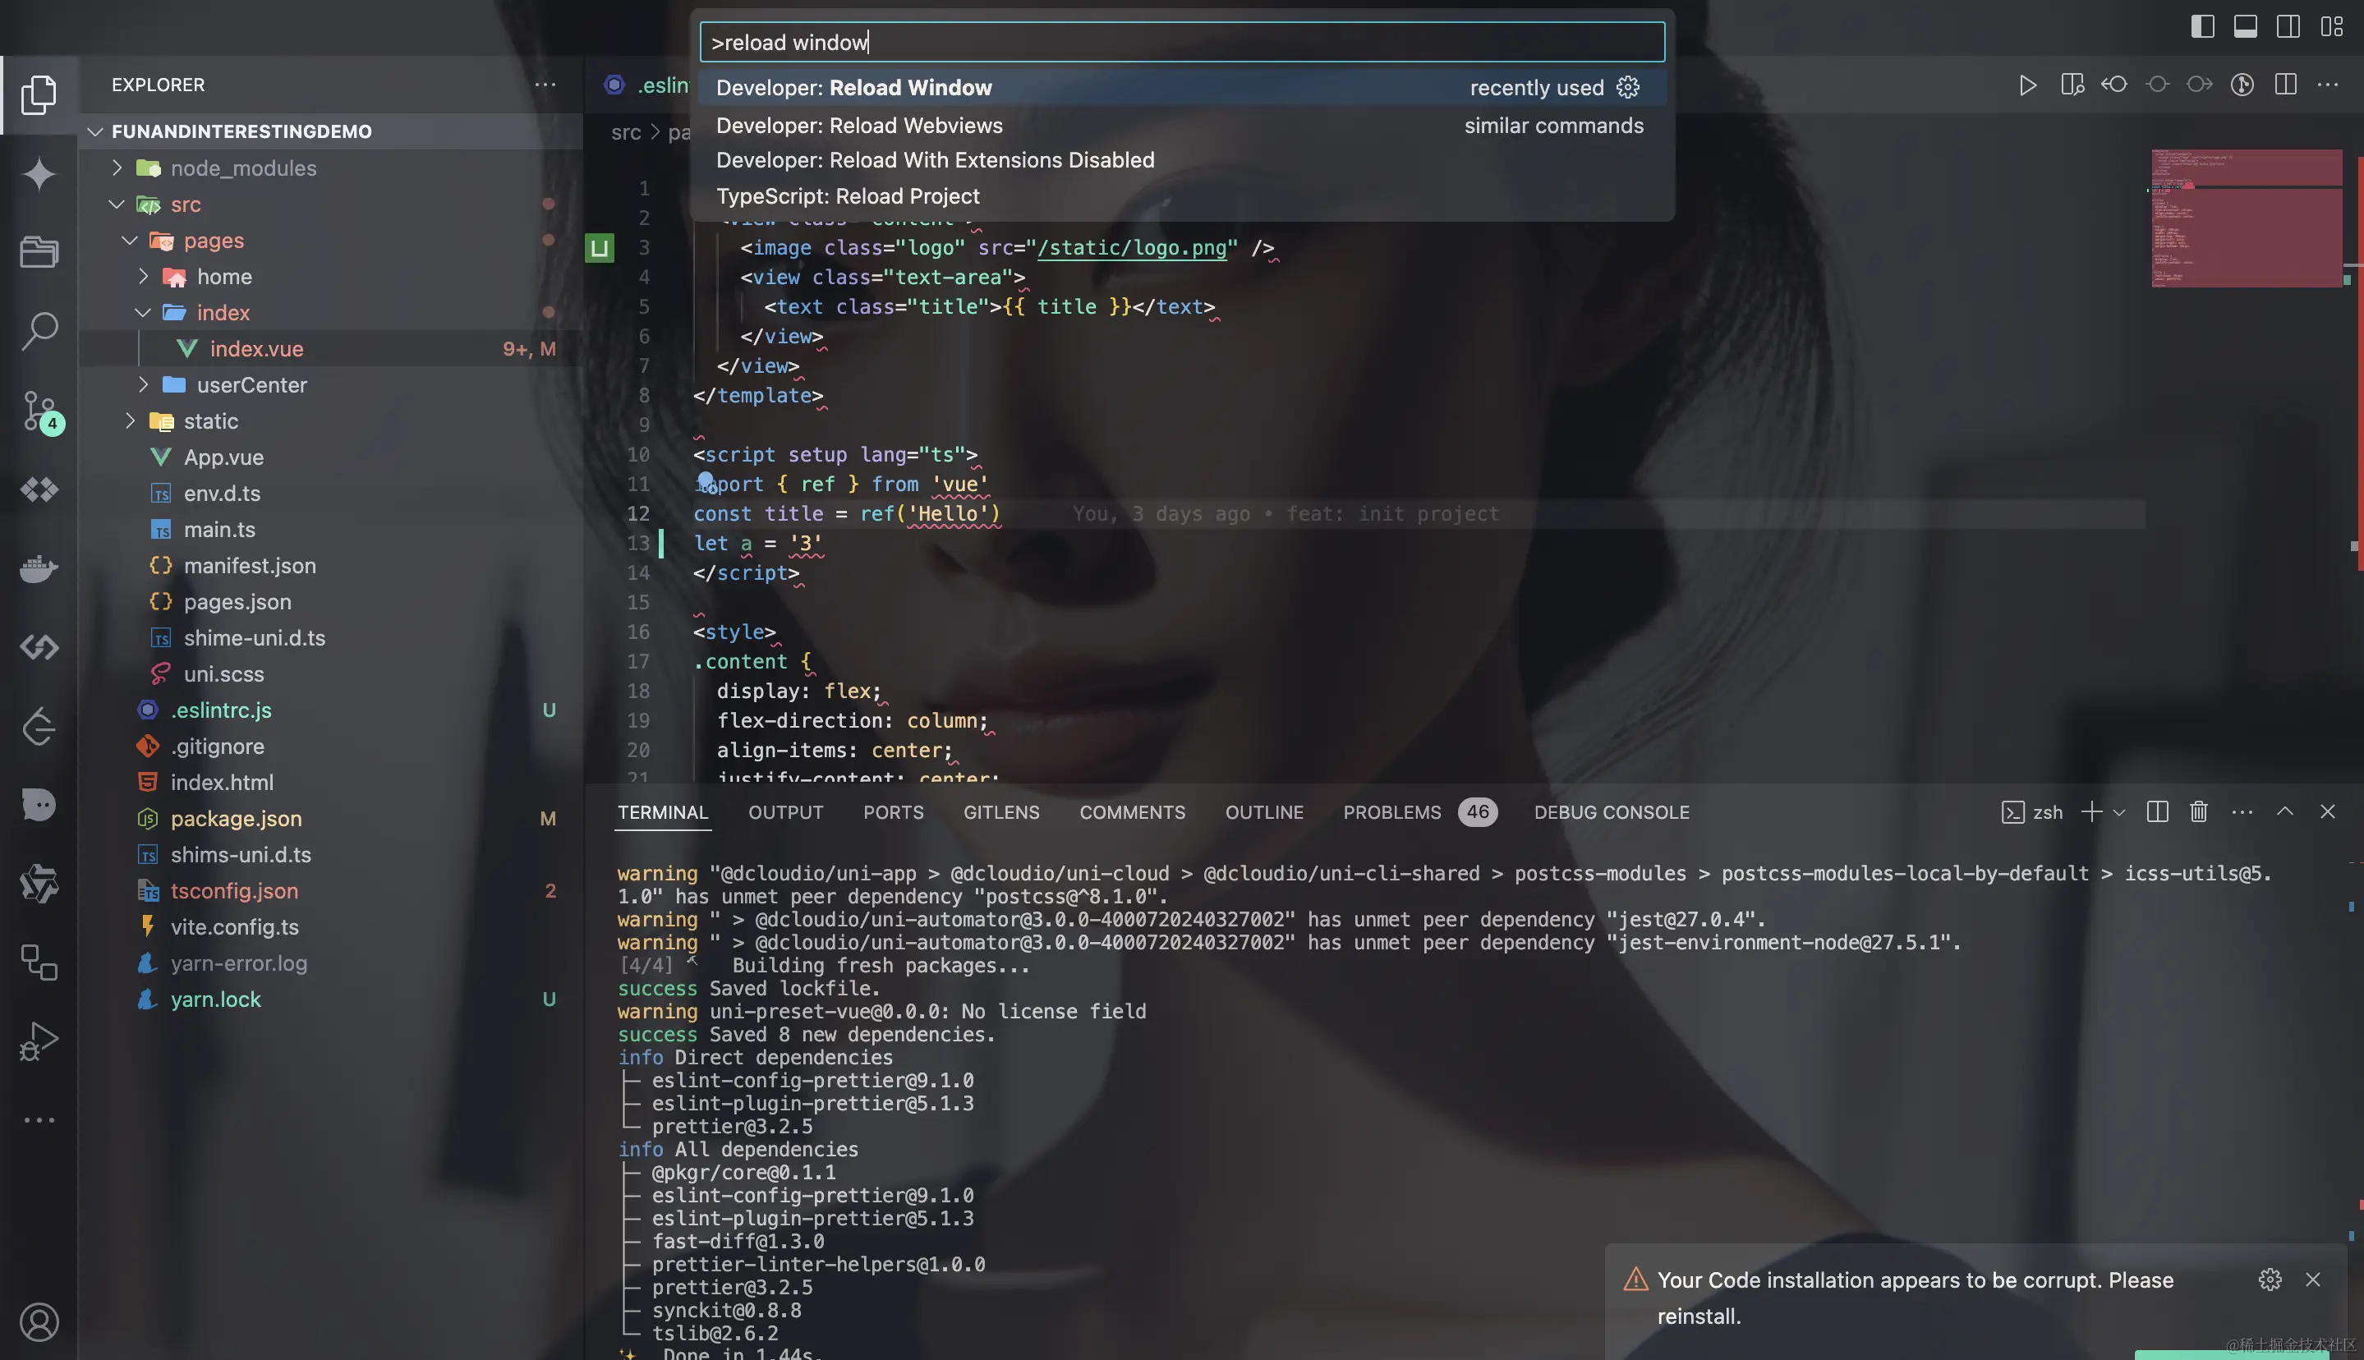The width and height of the screenshot is (2364, 1360).
Task: Open the Search view in activity bar
Action: click(x=39, y=331)
